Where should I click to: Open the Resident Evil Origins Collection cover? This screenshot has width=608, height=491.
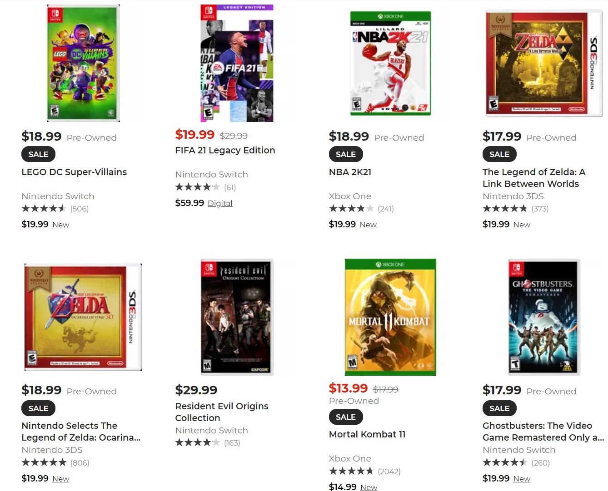237,317
